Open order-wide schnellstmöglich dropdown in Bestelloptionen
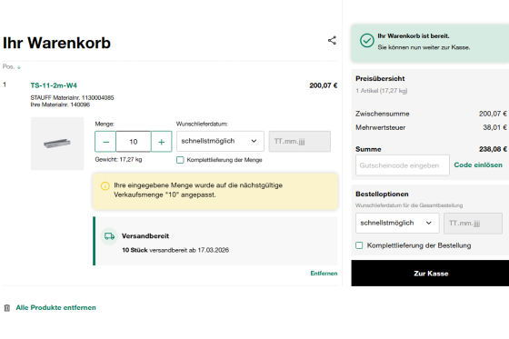The width and height of the screenshot is (509, 339). pyautogui.click(x=397, y=223)
